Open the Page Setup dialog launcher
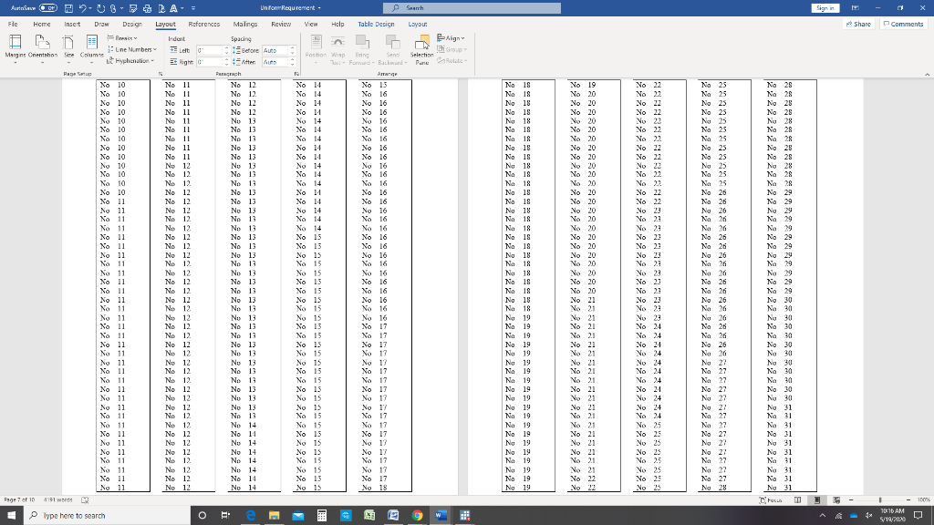 [x=161, y=74]
